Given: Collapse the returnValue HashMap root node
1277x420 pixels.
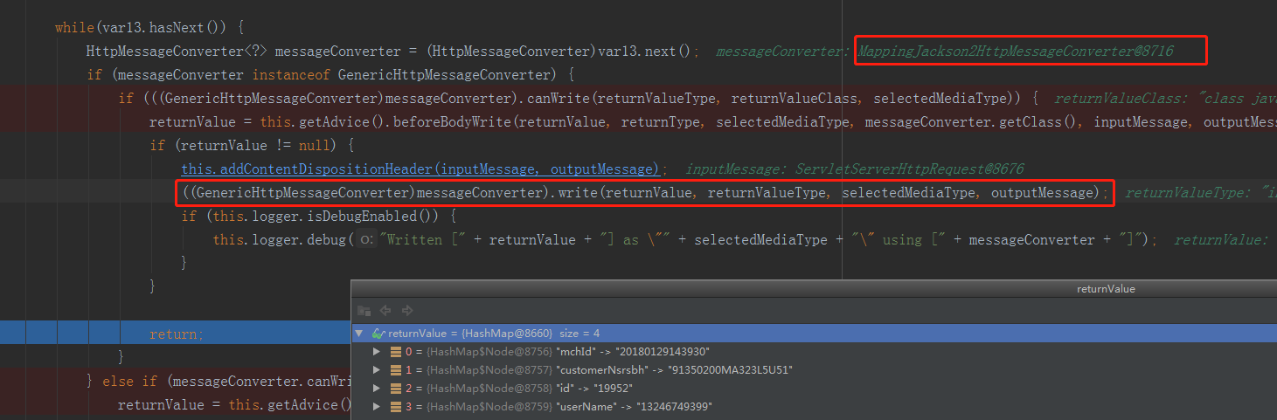Looking at the screenshot, I should [x=359, y=334].
